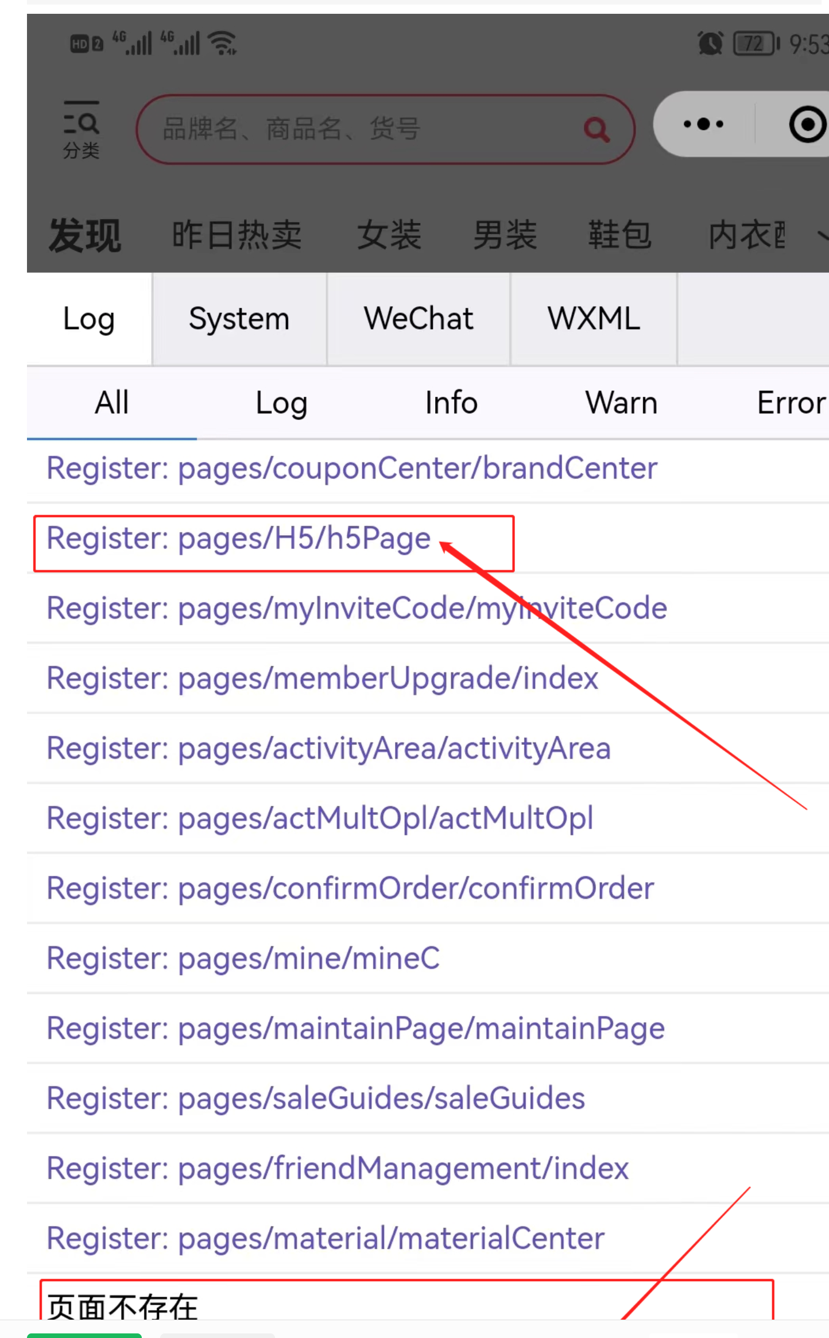
Task: Switch to the WXML panel tab
Action: (594, 319)
